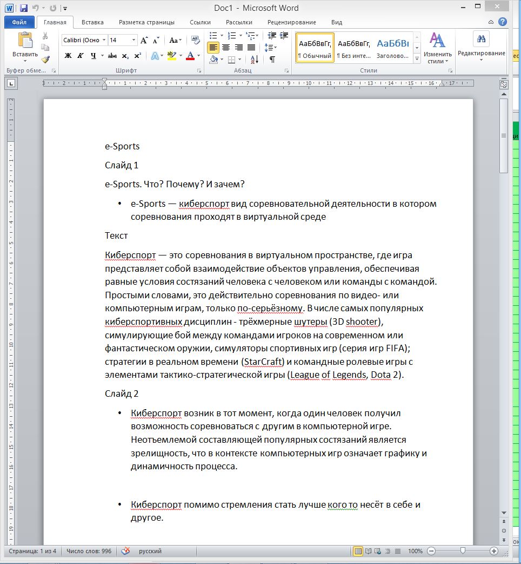
Task: Toggle italic formatting К
Action: (81, 56)
